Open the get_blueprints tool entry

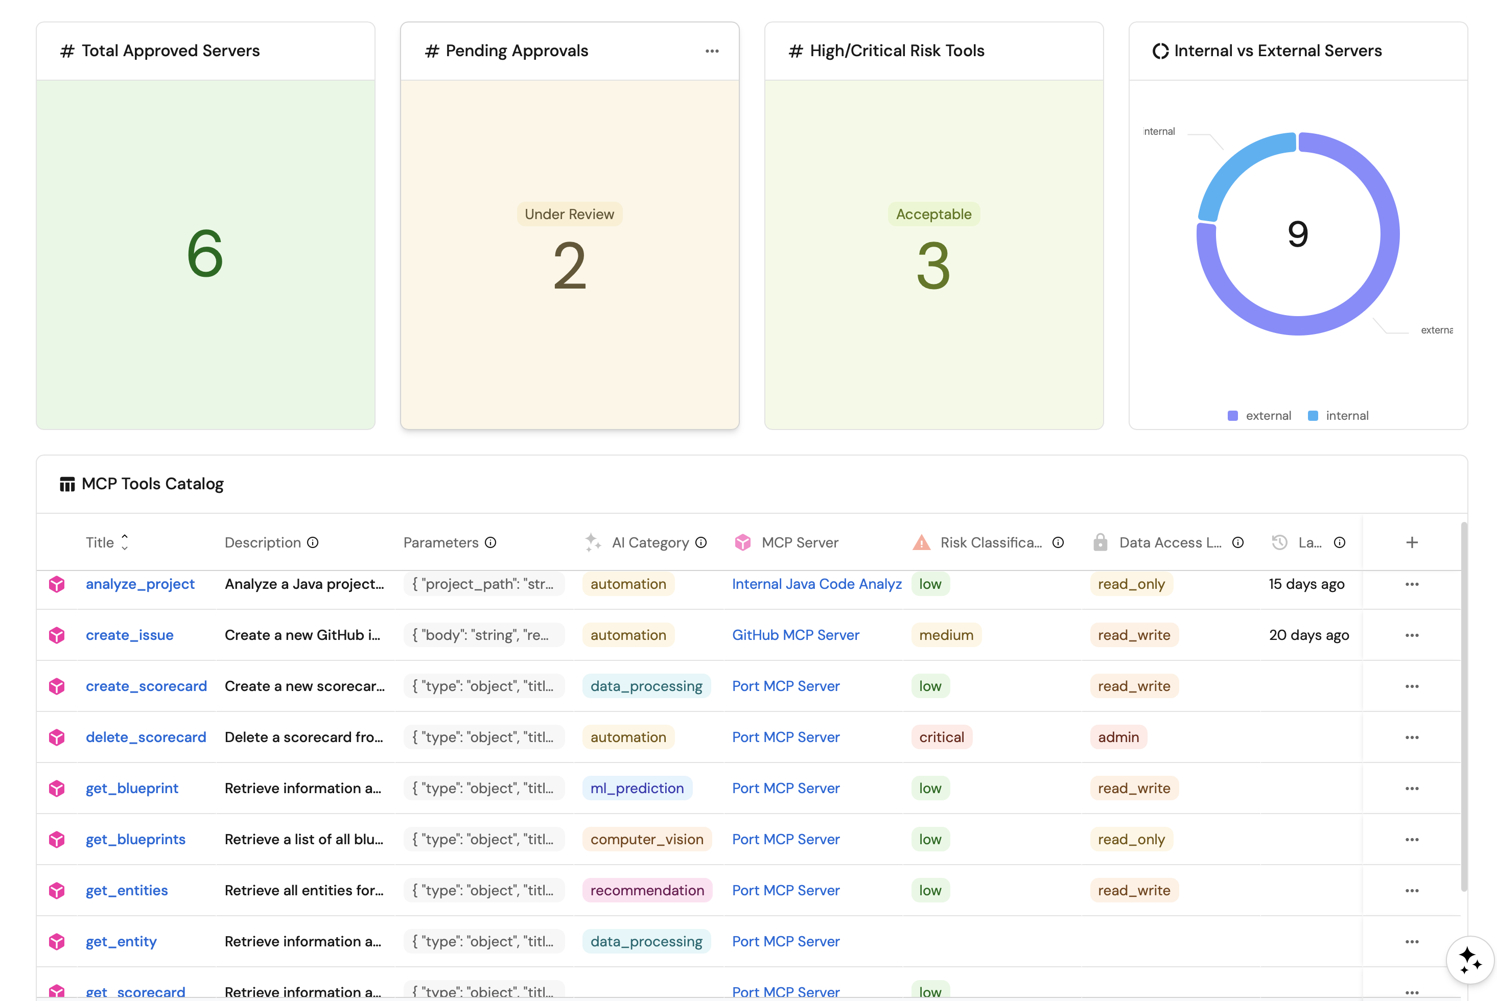(x=135, y=840)
